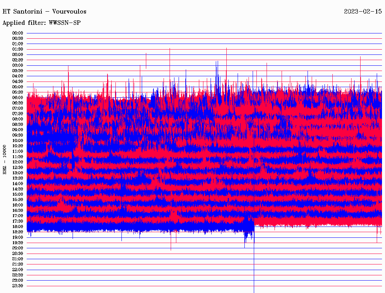Image resolution: width=385 pixels, height=293 pixels.
Task: Click the station title HT Santorini – Vourvoulos
Action: 44,12
